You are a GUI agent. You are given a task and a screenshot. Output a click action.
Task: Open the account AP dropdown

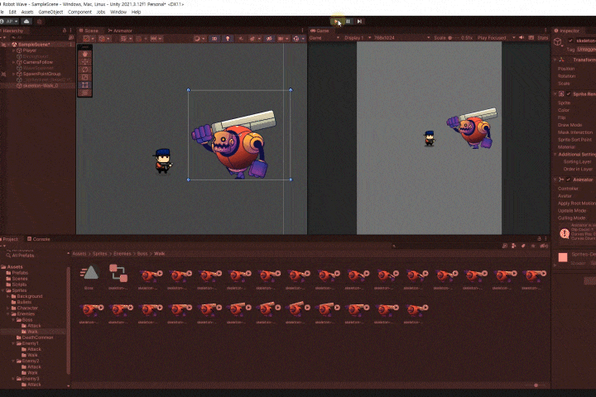(9, 22)
